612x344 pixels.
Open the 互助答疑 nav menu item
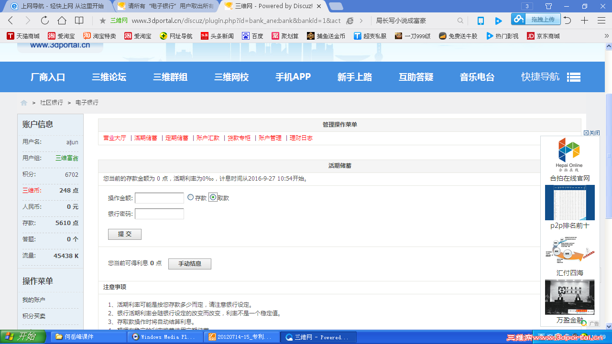coord(416,77)
